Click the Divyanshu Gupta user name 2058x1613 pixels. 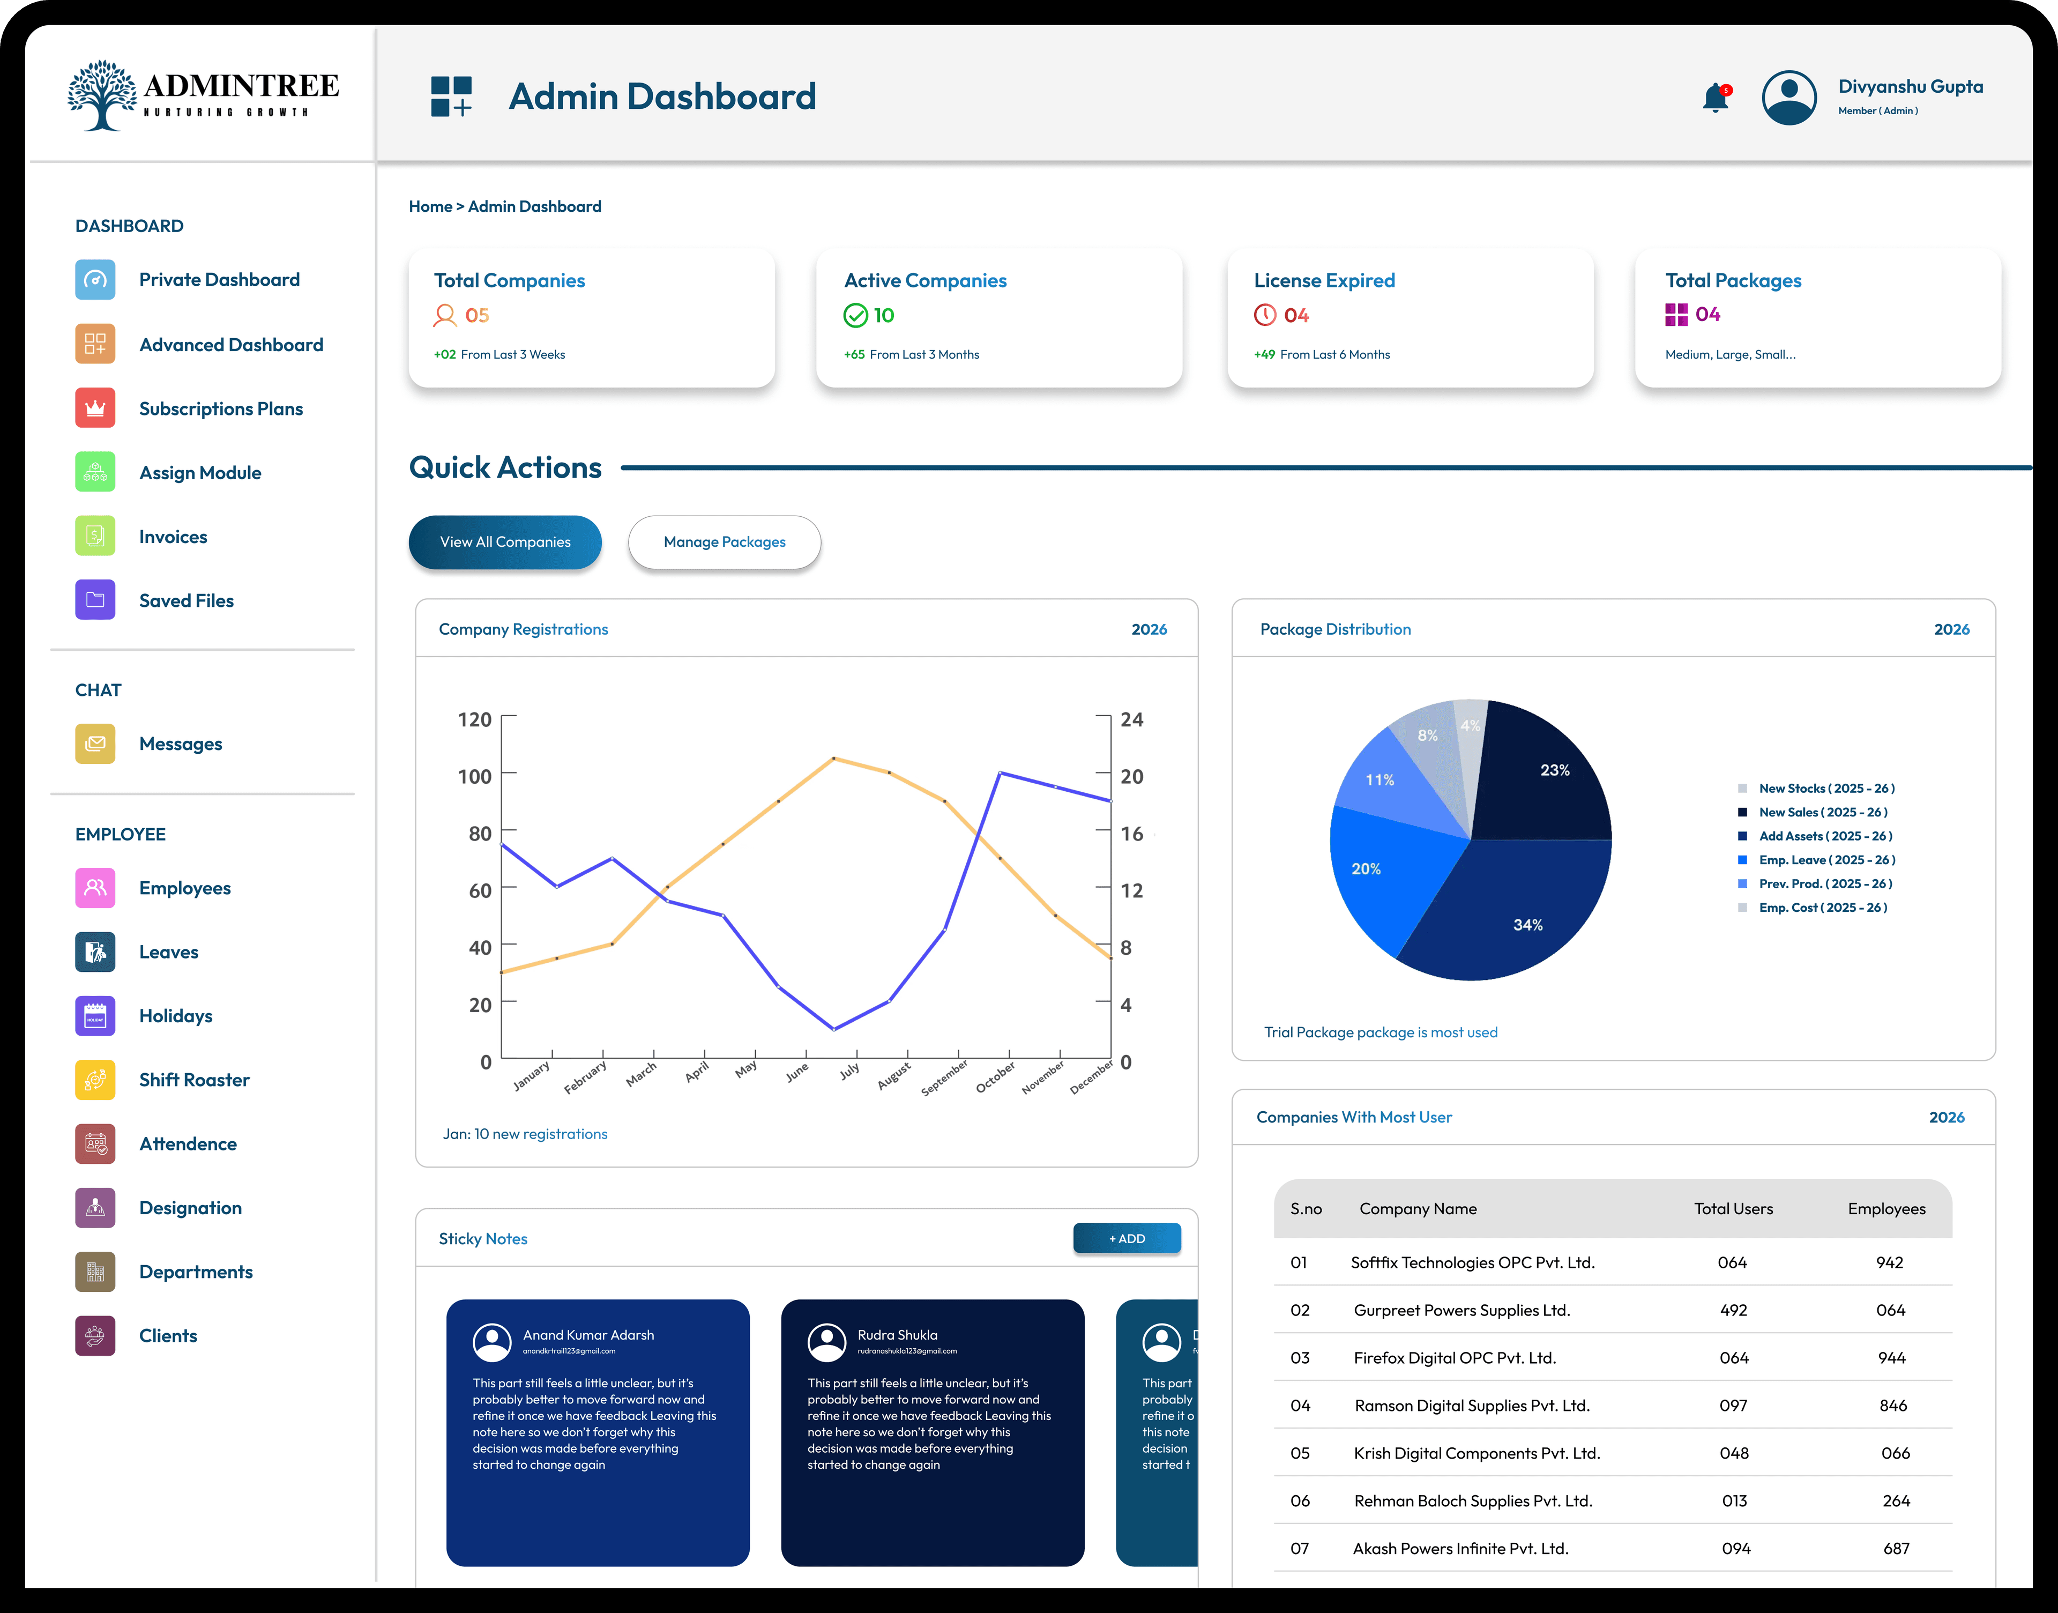coord(1911,87)
